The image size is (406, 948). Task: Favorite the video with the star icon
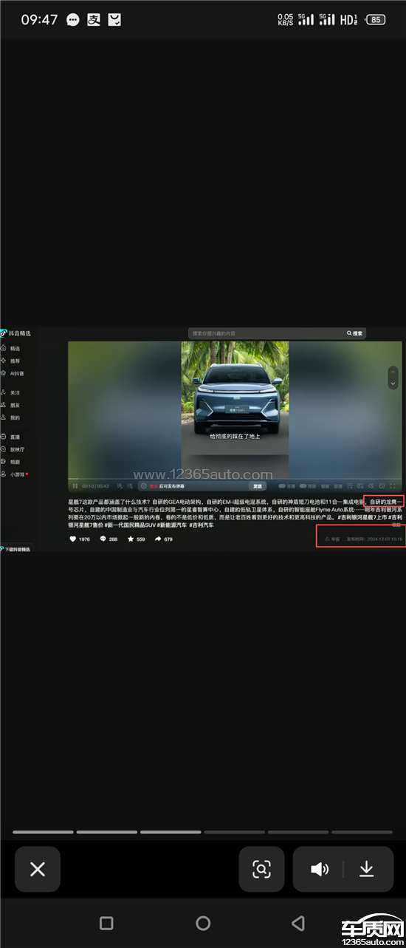131,539
